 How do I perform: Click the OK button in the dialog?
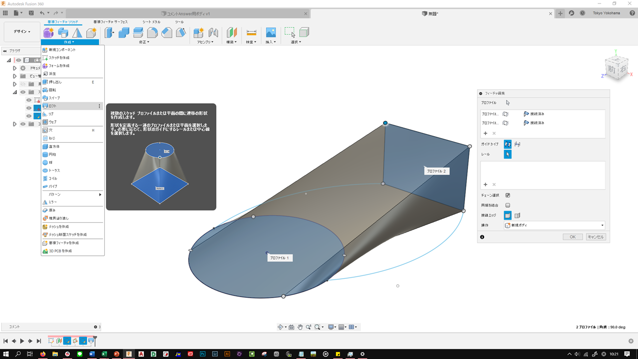pyautogui.click(x=573, y=237)
